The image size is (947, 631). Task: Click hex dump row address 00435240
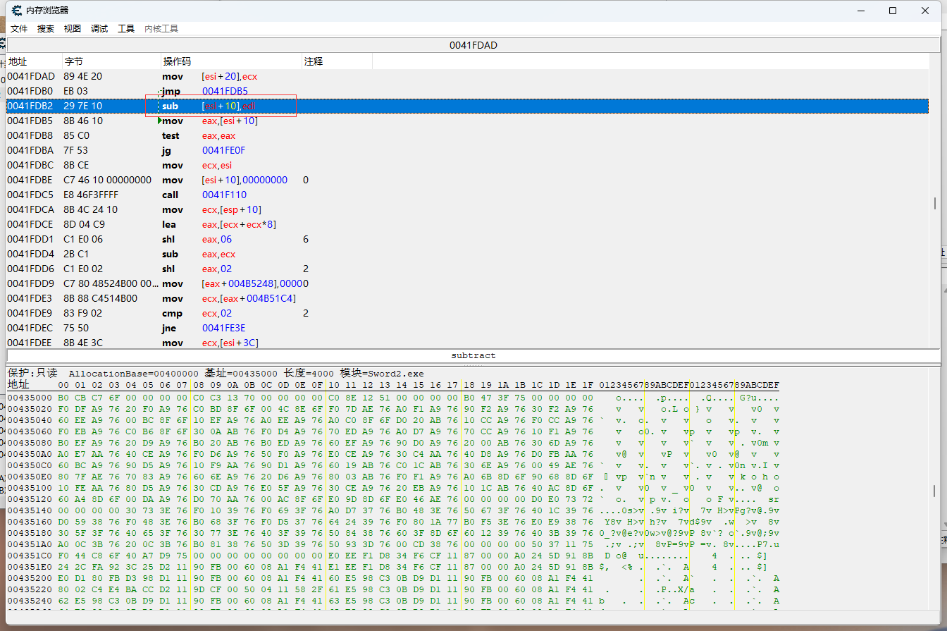click(31, 601)
